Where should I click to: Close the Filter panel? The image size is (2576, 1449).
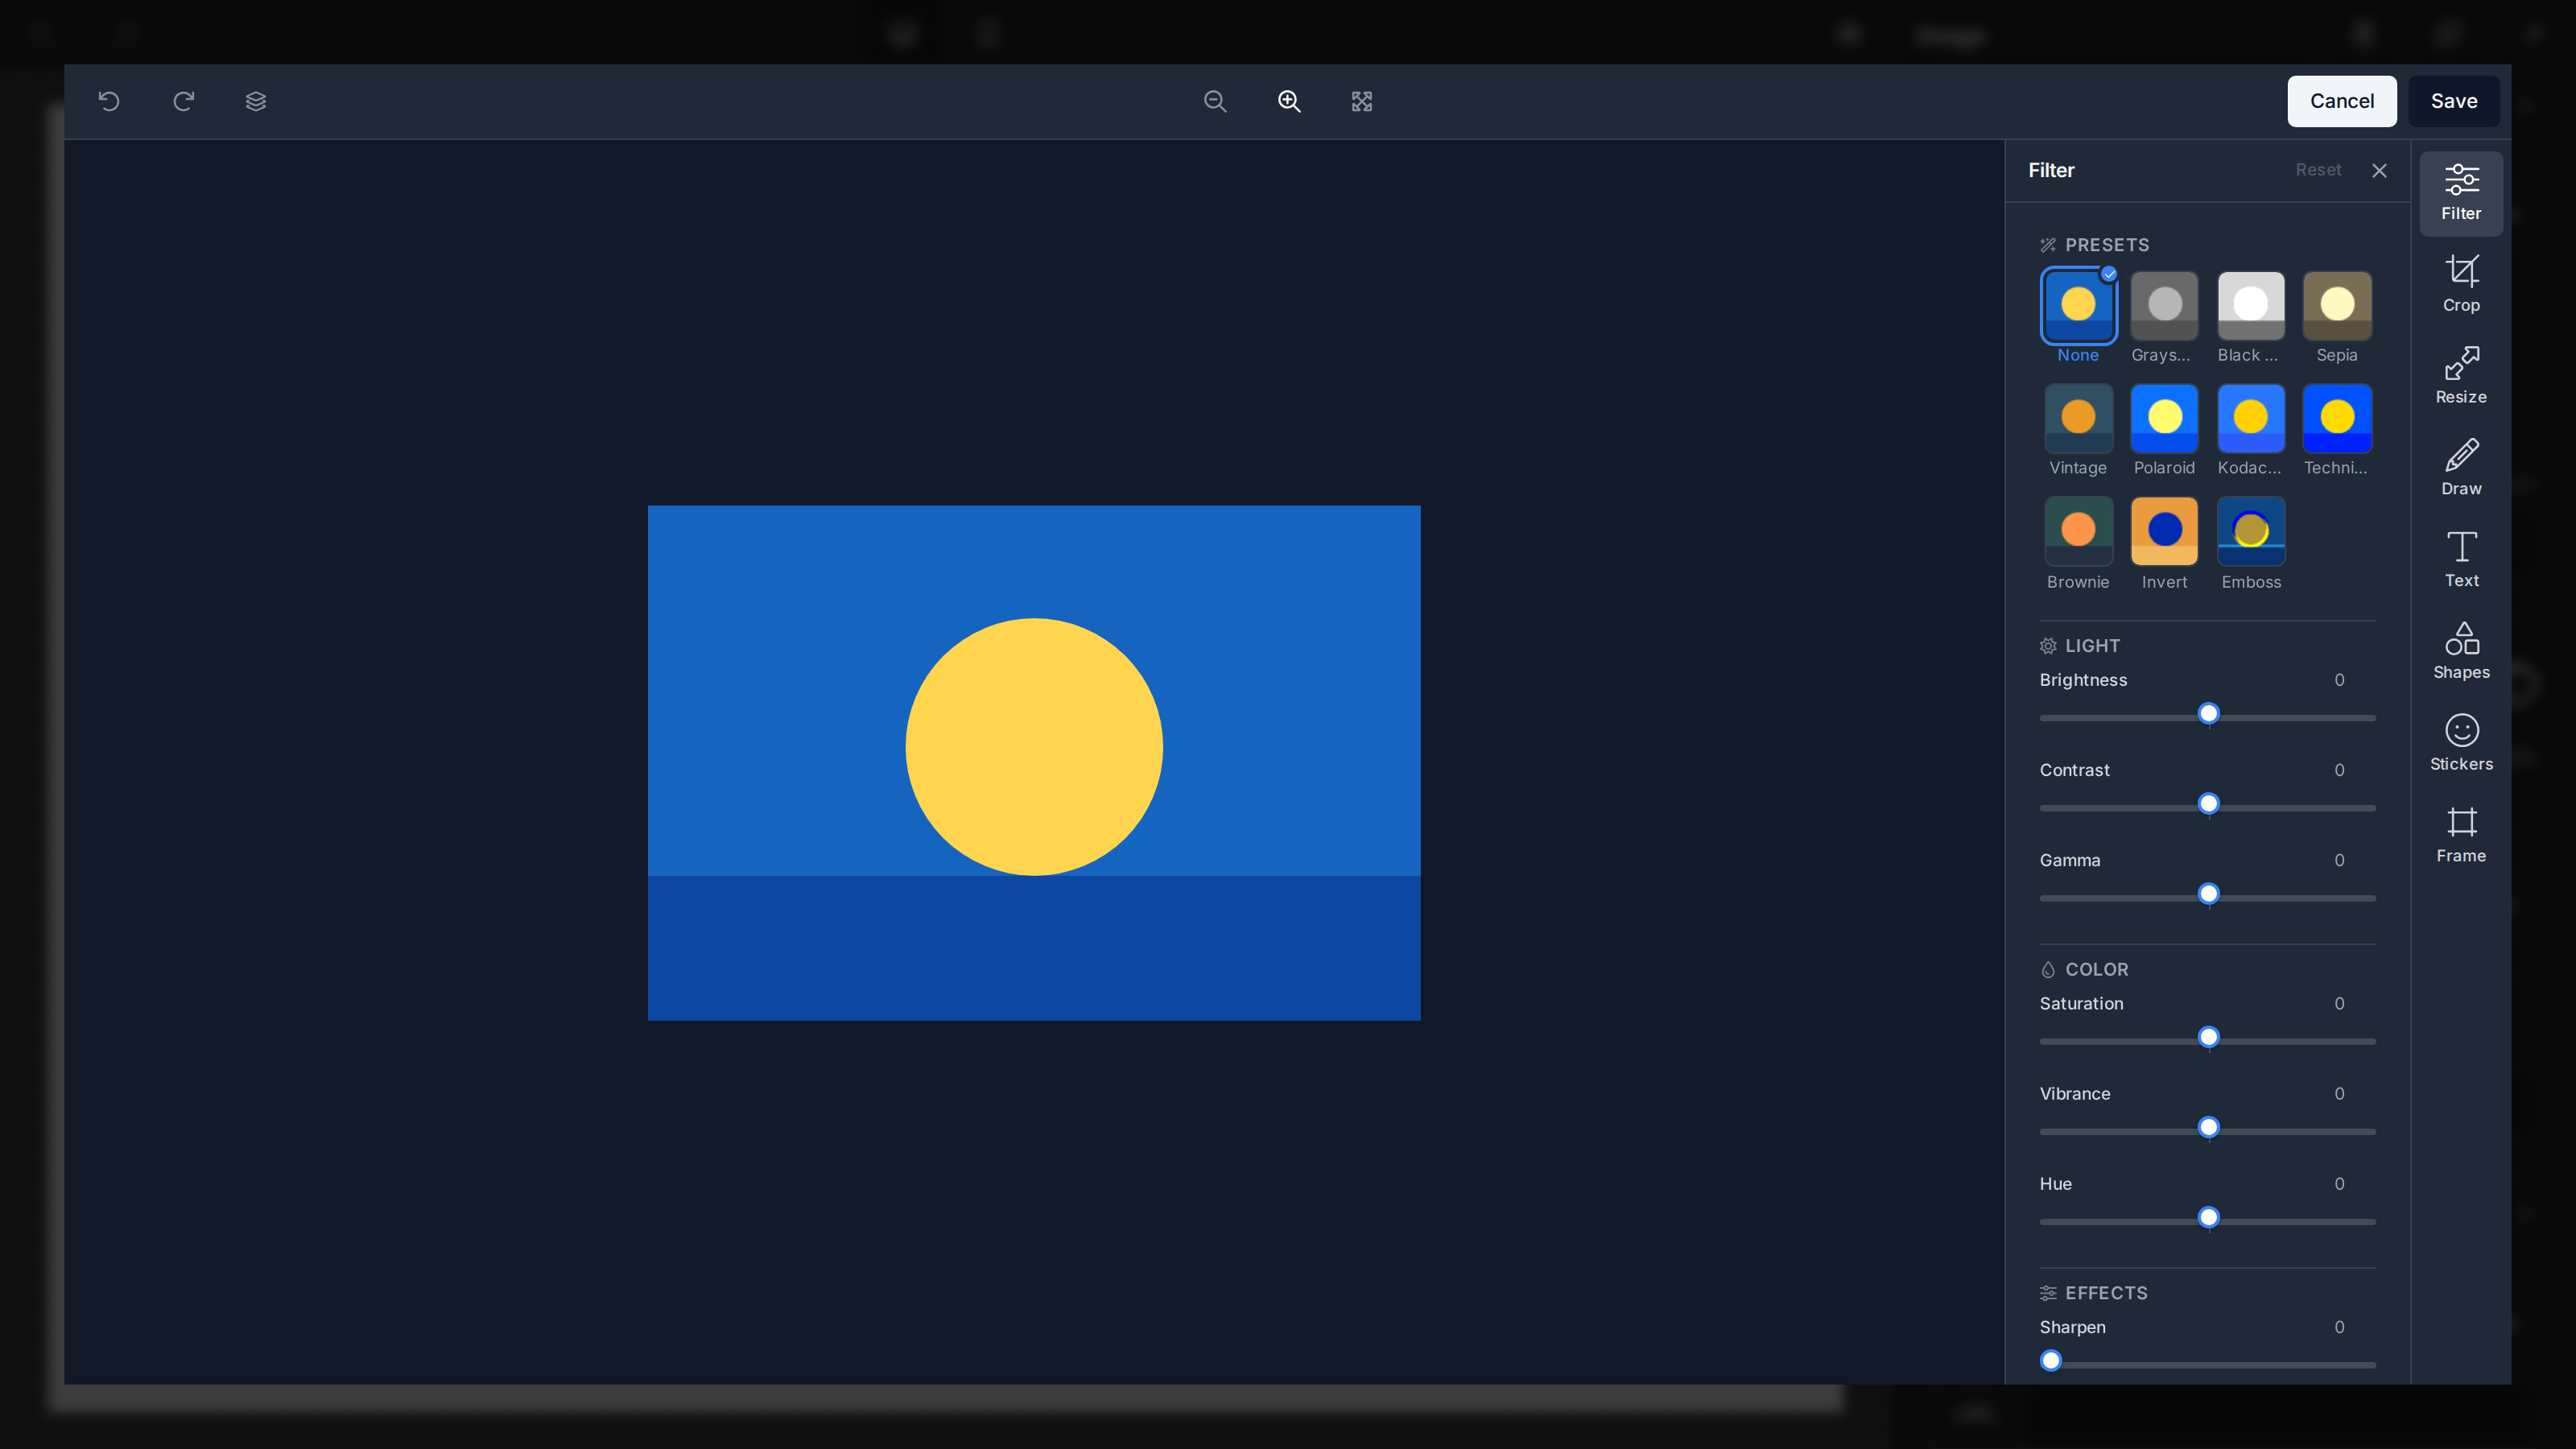tap(2379, 170)
